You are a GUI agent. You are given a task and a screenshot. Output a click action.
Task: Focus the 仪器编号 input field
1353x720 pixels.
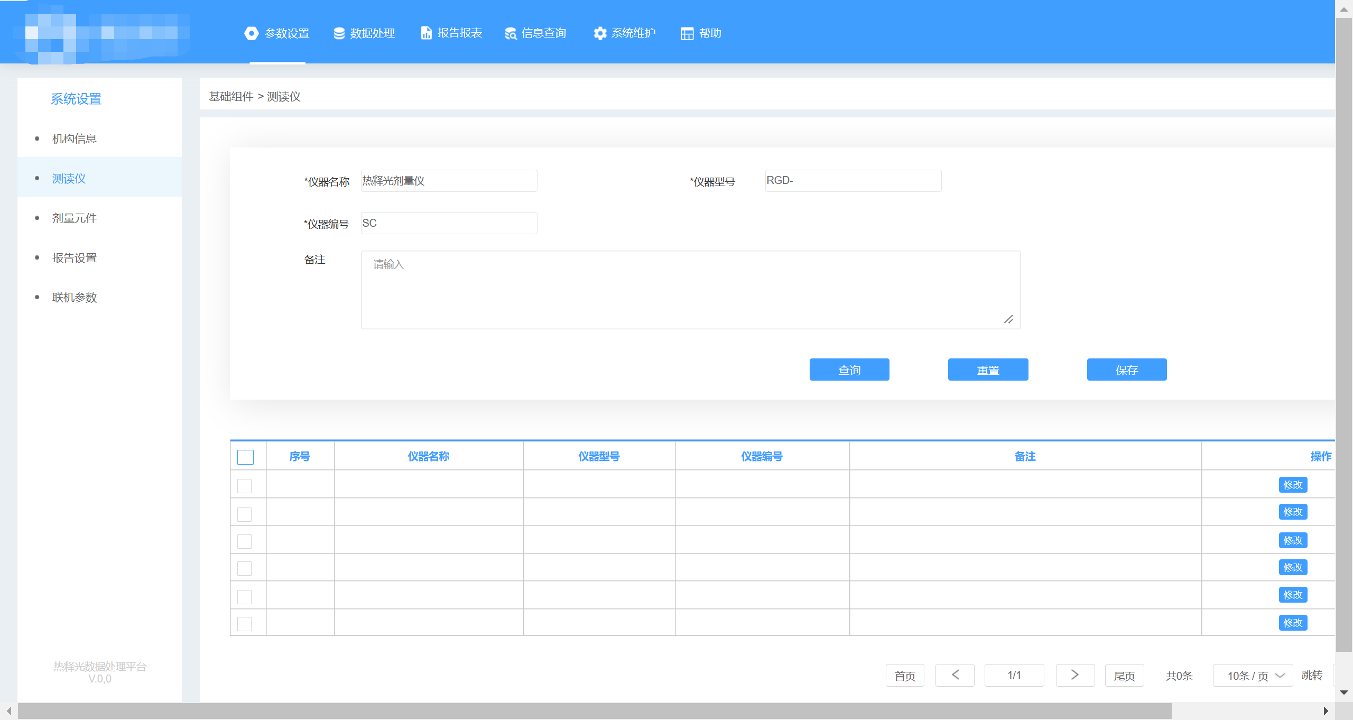(449, 223)
